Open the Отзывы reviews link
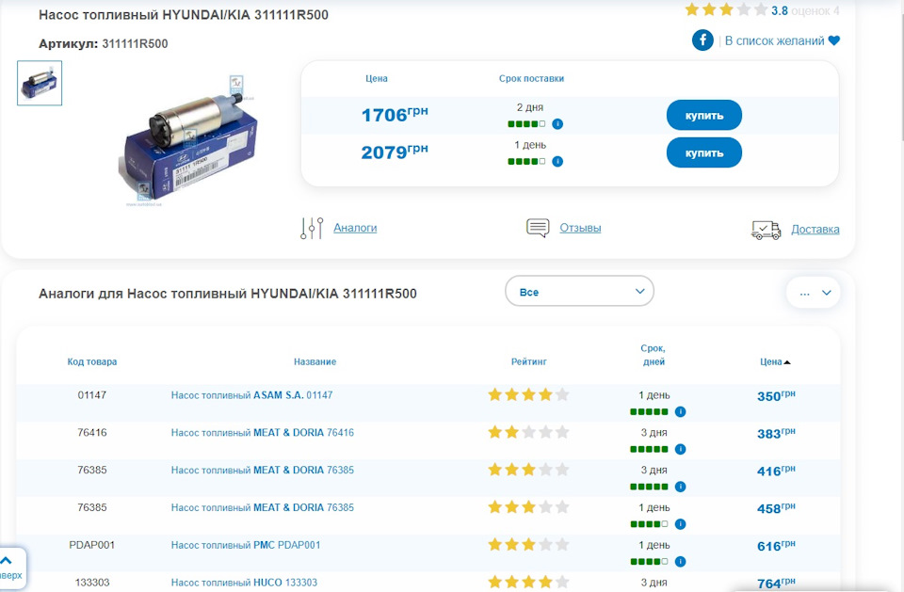This screenshot has width=904, height=592. pos(580,228)
